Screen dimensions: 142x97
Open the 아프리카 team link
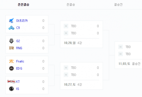(x=22, y=21)
